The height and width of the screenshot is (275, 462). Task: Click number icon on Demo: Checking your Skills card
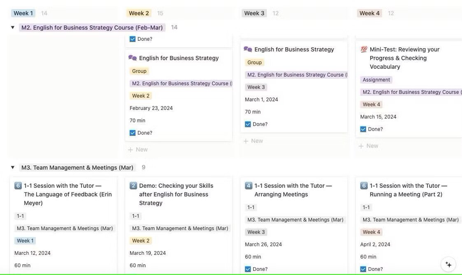tap(133, 186)
